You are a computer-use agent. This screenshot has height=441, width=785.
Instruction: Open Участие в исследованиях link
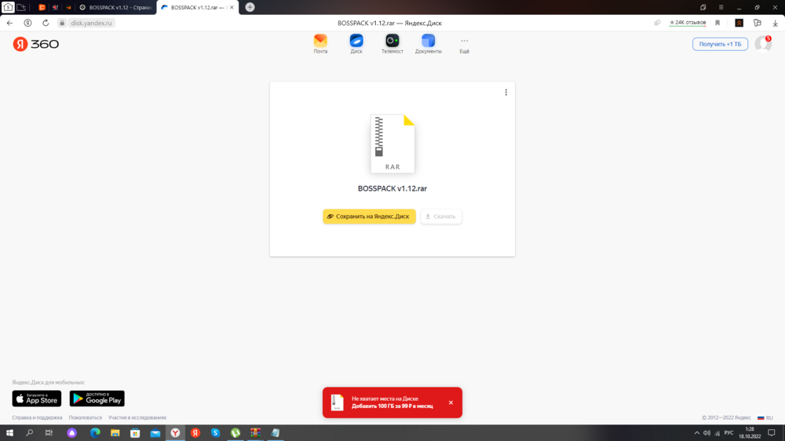pos(137,417)
